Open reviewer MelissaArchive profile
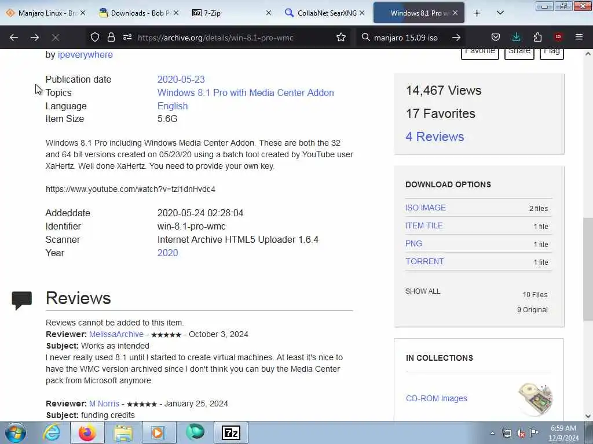 pos(116,335)
